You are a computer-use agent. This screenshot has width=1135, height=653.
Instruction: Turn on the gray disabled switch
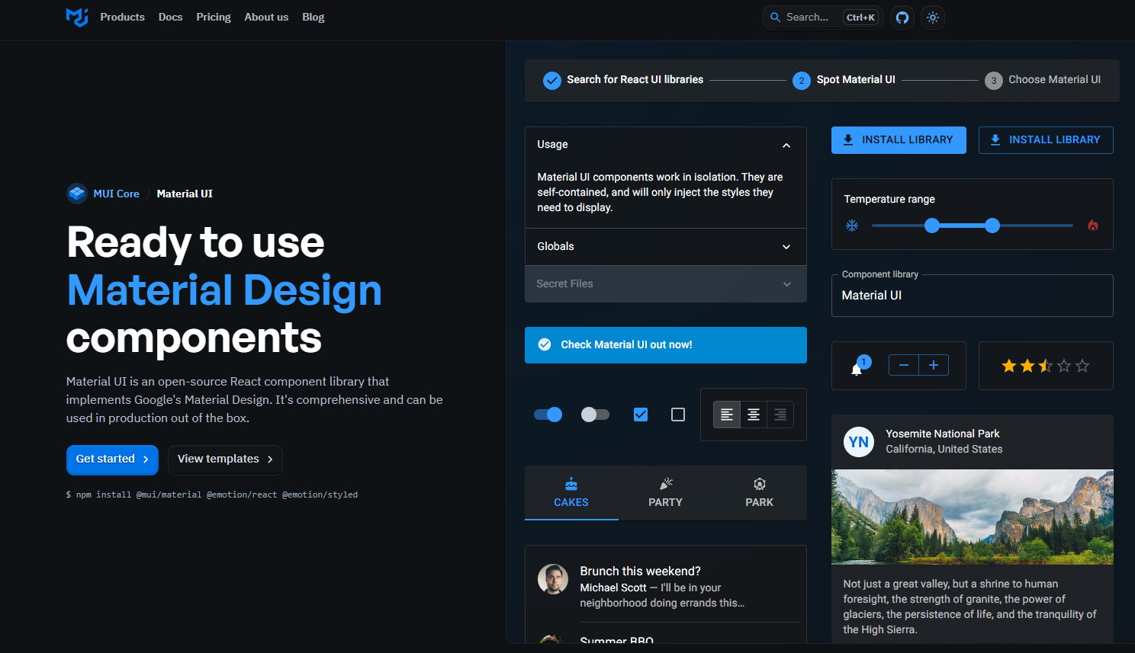595,415
